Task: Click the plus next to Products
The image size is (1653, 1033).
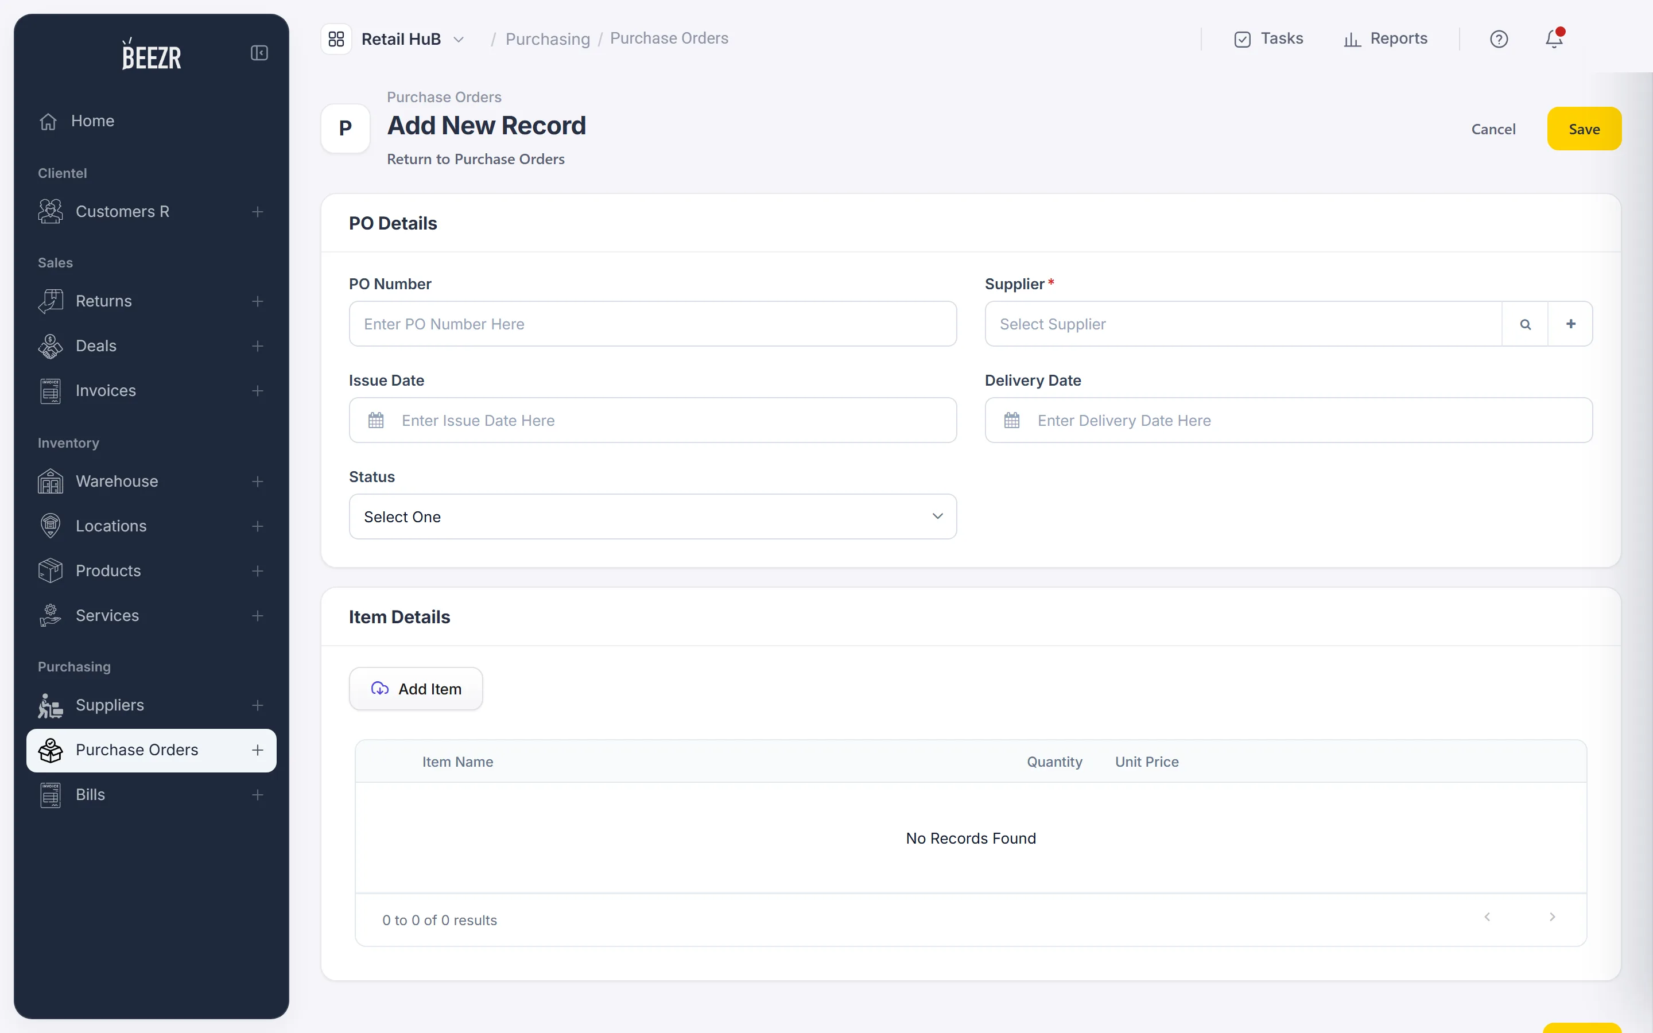Action: [x=258, y=571]
